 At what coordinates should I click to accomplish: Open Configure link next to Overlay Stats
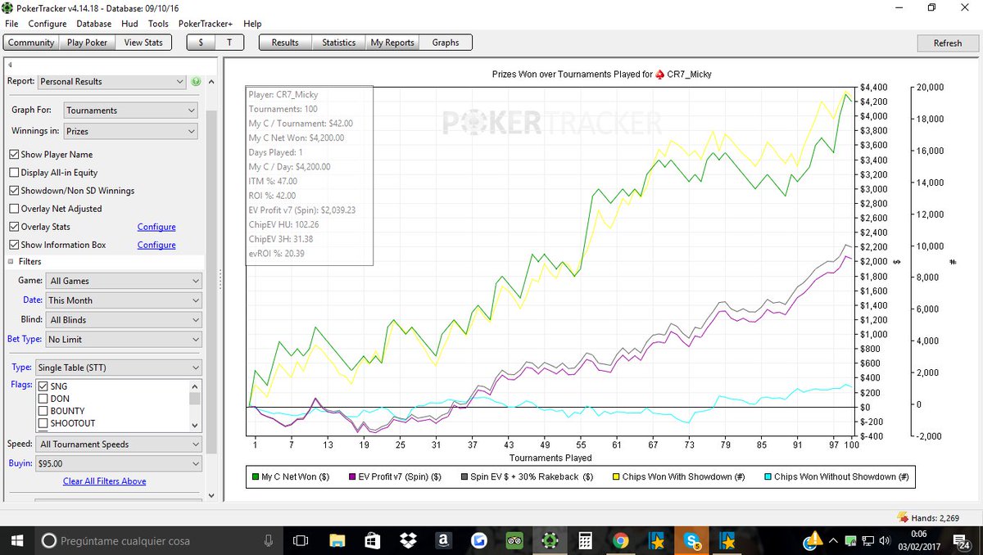point(156,227)
